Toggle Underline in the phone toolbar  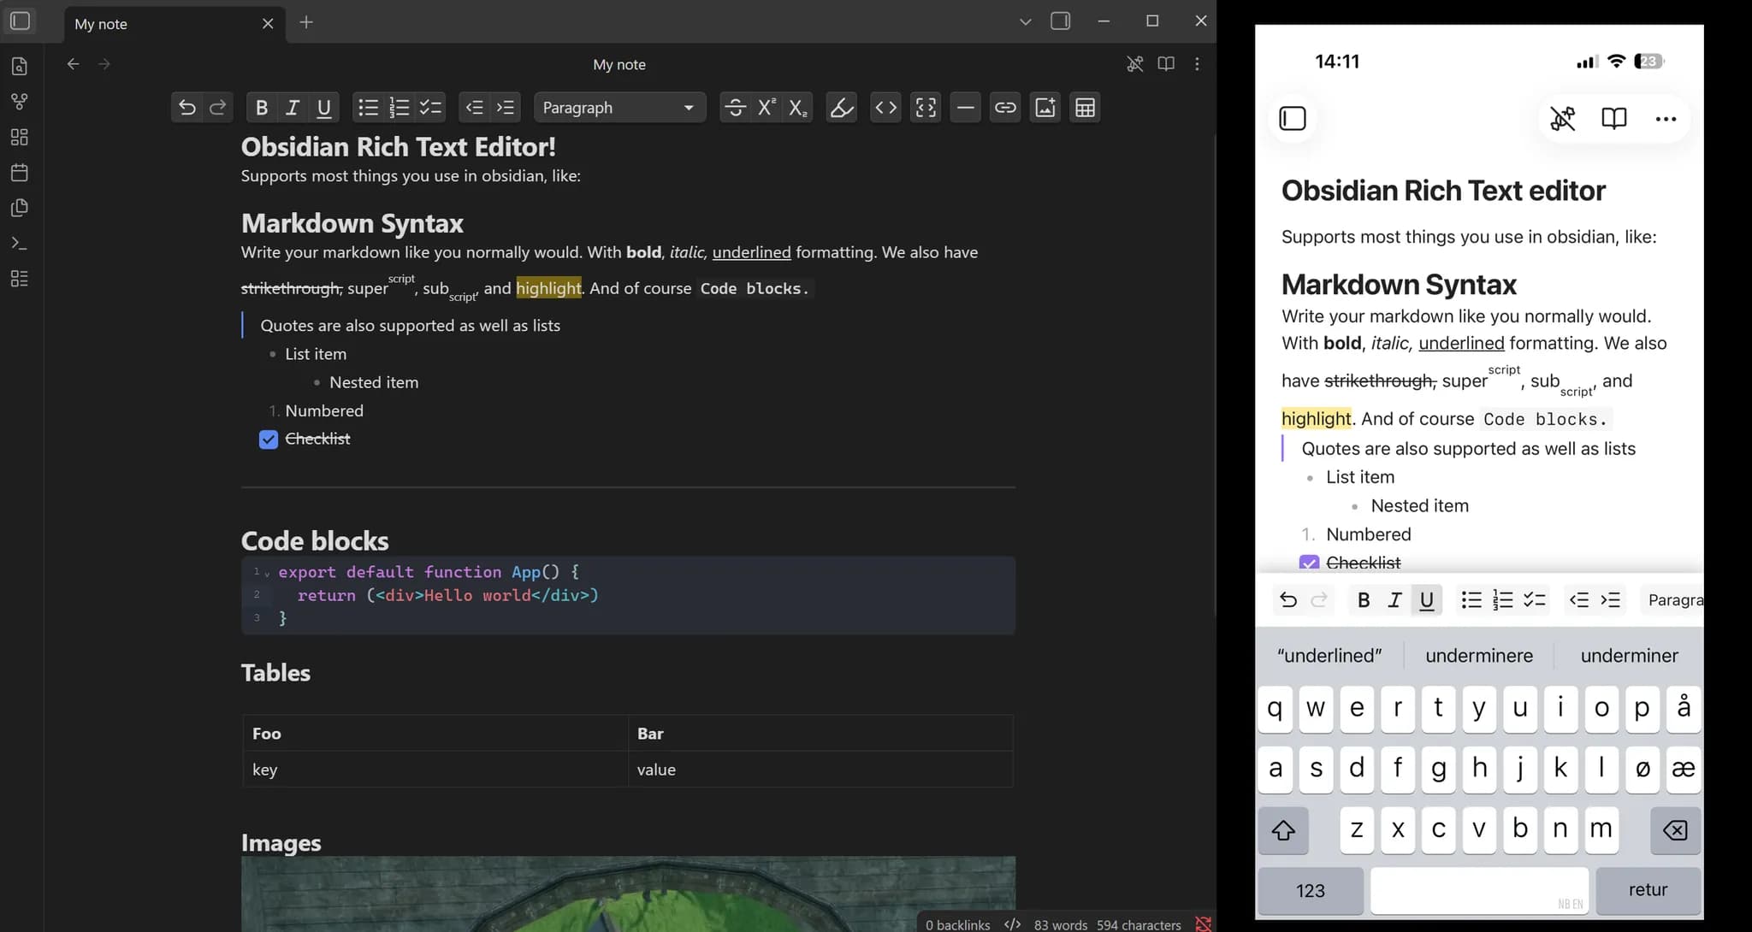tap(1426, 600)
